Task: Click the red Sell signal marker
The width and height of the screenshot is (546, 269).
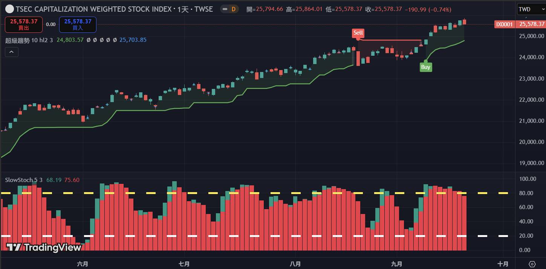Action: [x=358, y=33]
